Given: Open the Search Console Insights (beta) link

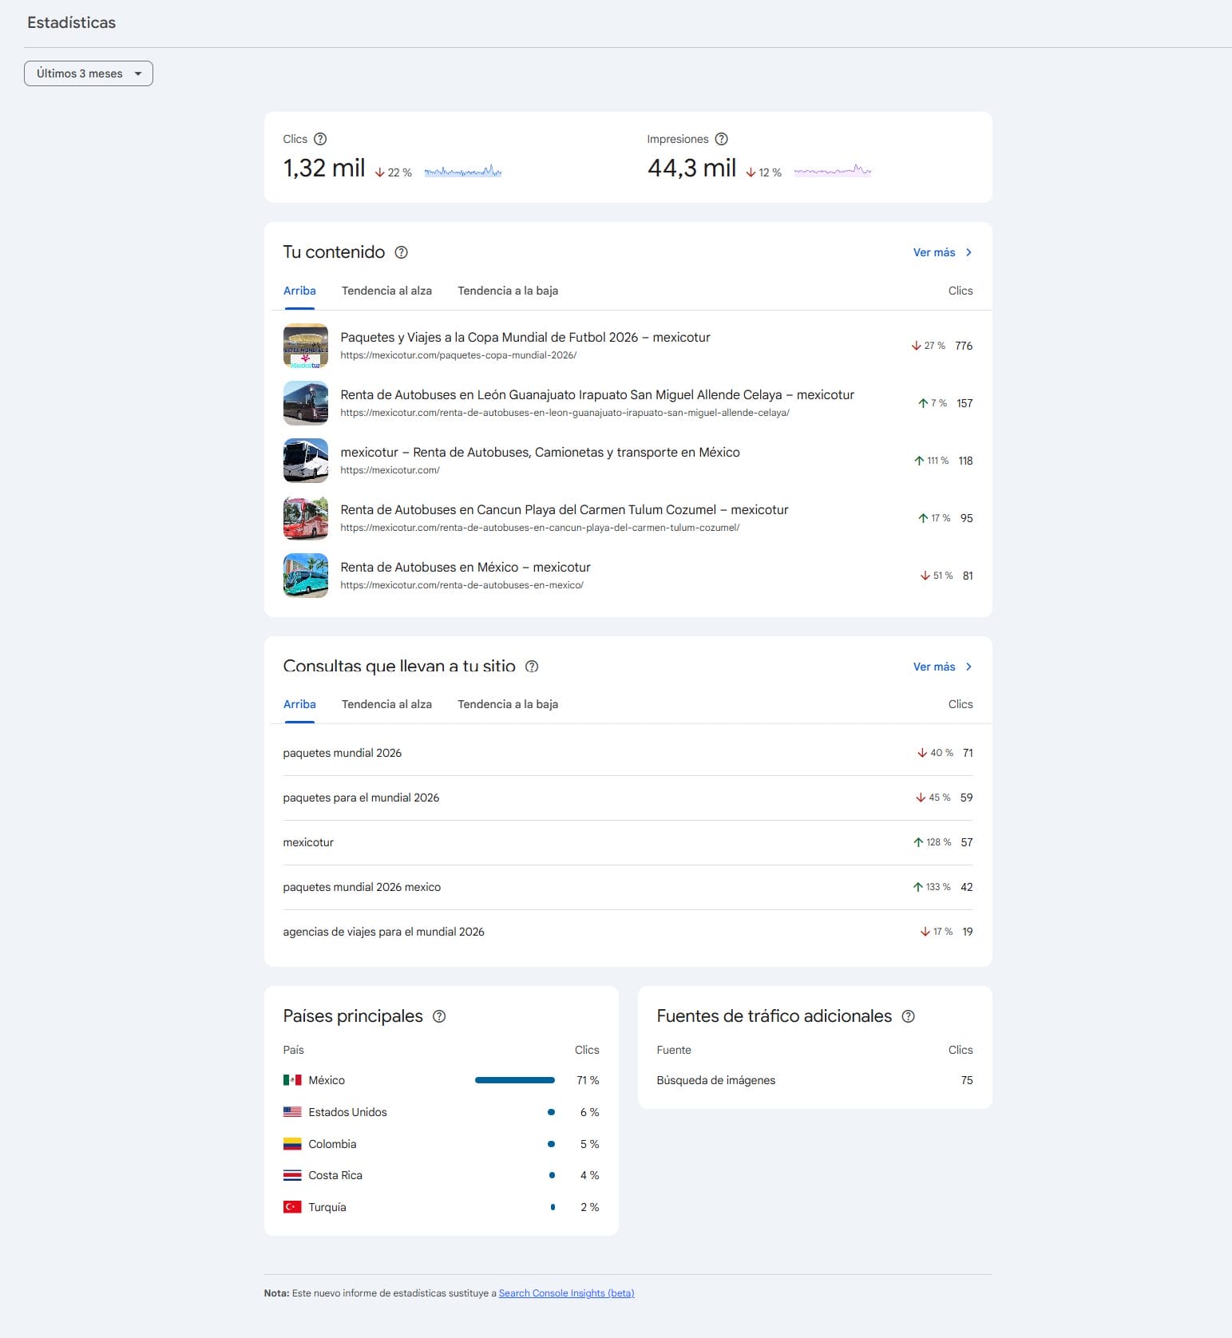Looking at the screenshot, I should click(566, 1293).
